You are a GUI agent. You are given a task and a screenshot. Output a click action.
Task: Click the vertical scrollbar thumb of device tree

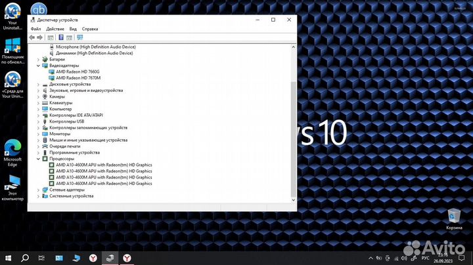(293, 138)
